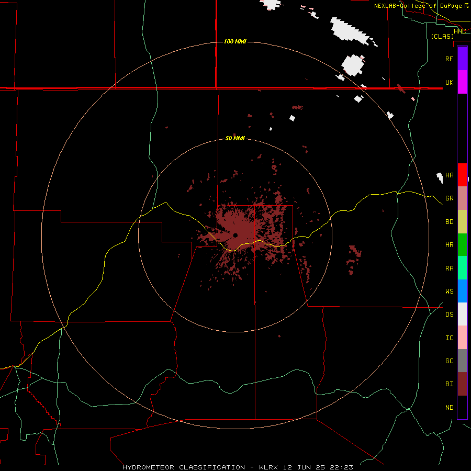The image size is (471, 471).
Task: Pick the light green RA color swatch
Action: pyautogui.click(x=462, y=268)
